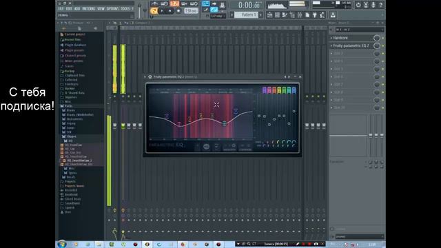
Task: Click EQ band 1 token on curve
Action: pos(167,116)
